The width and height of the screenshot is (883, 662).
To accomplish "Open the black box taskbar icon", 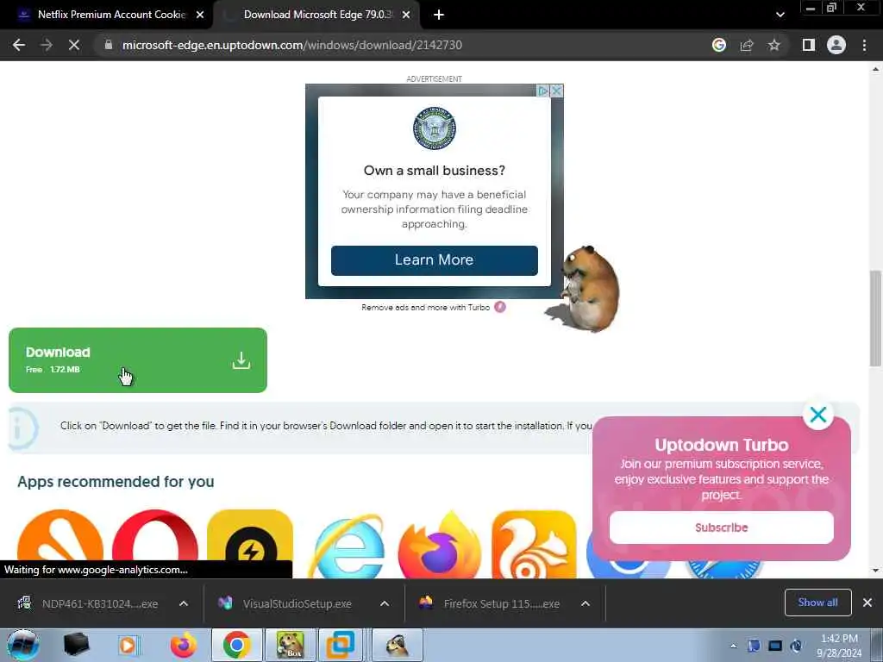I will point(76,645).
